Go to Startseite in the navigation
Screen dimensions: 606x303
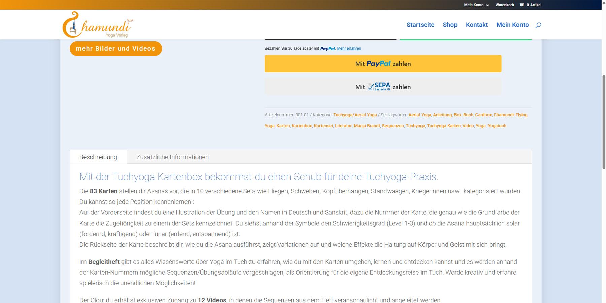pos(420,25)
